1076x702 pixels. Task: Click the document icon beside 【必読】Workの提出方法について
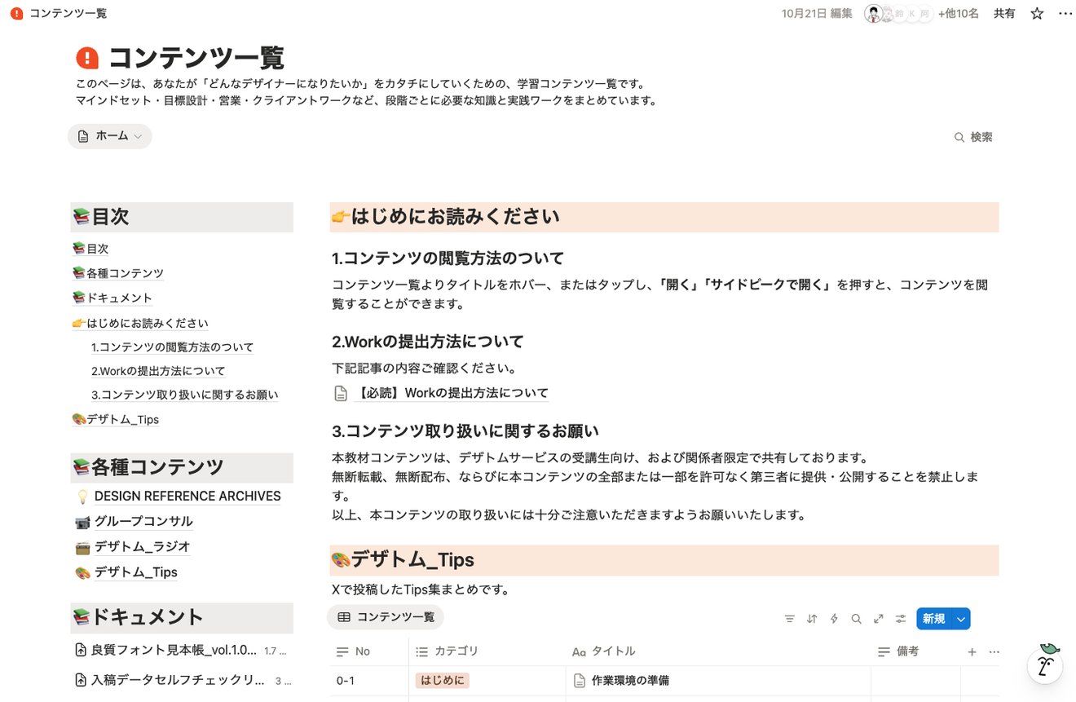(342, 394)
